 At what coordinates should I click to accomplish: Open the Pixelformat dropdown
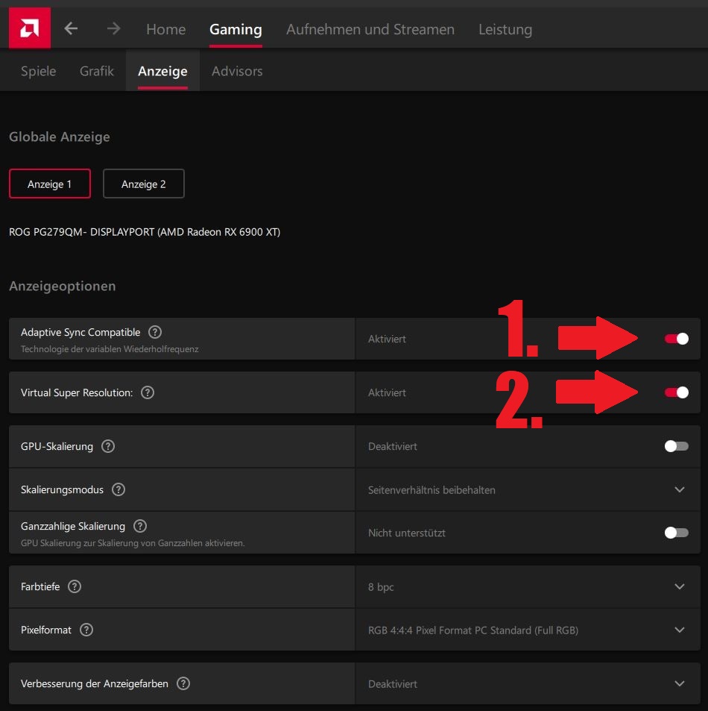coord(679,630)
